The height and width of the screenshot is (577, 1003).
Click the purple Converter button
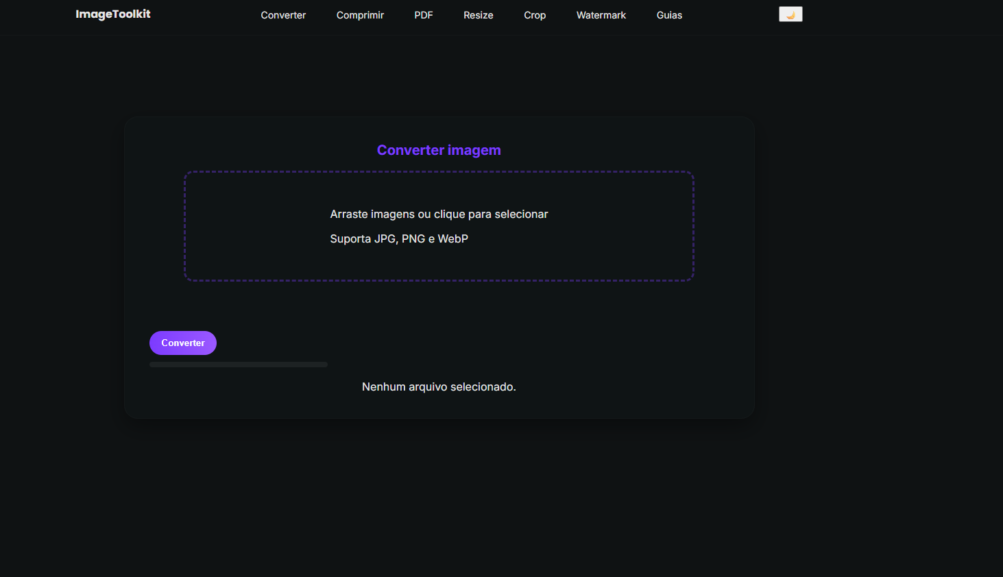pyautogui.click(x=183, y=343)
